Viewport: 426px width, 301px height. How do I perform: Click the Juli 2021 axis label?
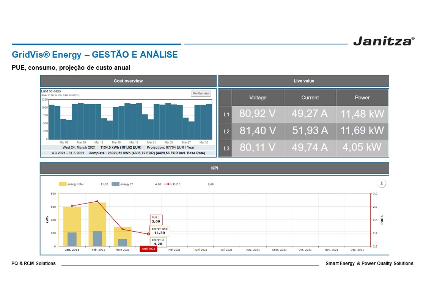226,250
